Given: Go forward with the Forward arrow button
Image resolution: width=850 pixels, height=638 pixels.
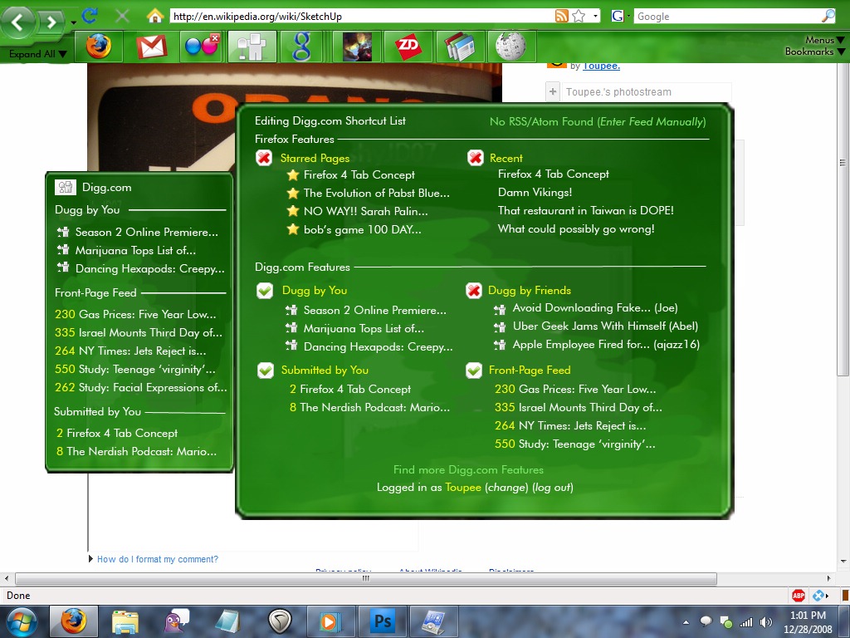Looking at the screenshot, I should coord(52,22).
